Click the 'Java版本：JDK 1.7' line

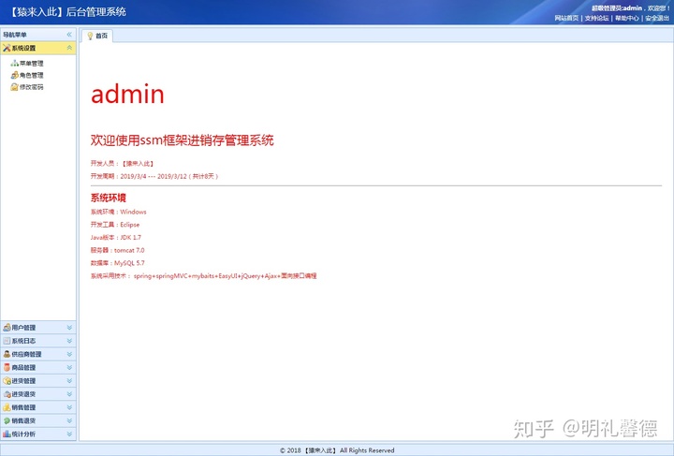pyautogui.click(x=116, y=237)
